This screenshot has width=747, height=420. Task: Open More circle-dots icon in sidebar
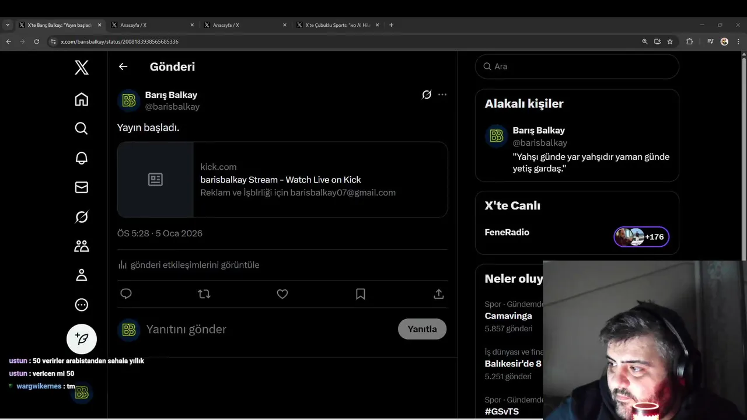pyautogui.click(x=82, y=304)
